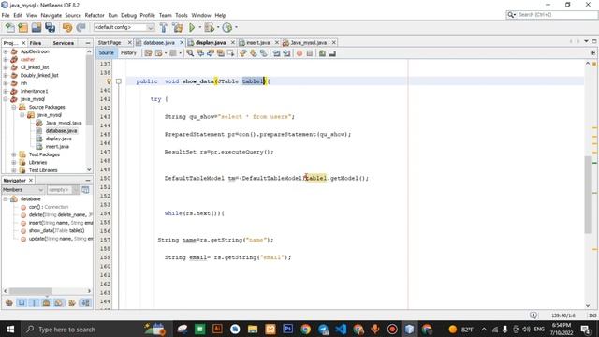Image resolution: width=599 pixels, height=337 pixels.
Task: Open the Navigate menu
Action: coord(51,15)
